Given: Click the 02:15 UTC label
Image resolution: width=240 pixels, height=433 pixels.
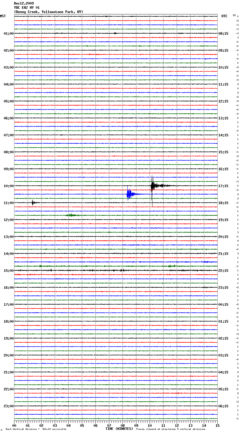Looking at the screenshot, I should [223, 338].
